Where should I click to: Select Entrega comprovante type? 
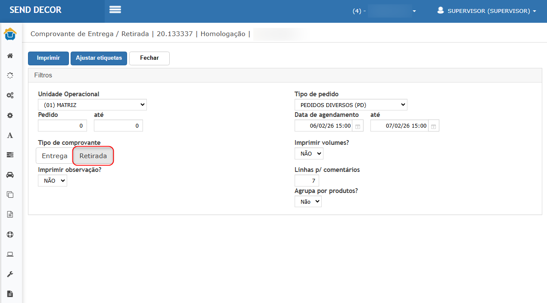pyautogui.click(x=54, y=156)
